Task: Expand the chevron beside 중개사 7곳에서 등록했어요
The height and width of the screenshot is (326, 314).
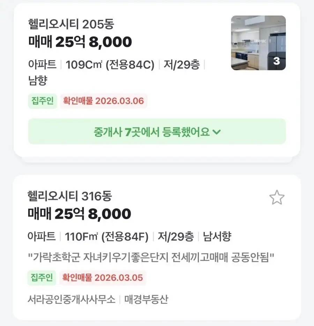Action: point(217,132)
